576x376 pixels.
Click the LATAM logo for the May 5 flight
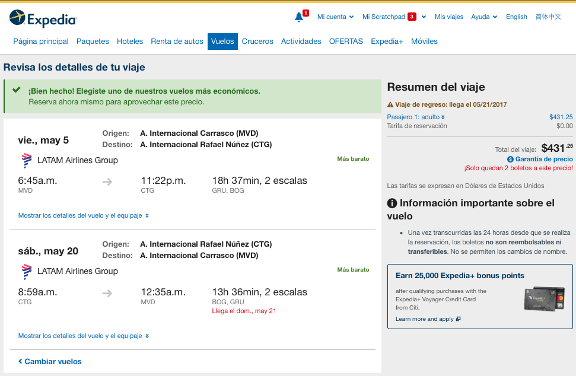click(x=27, y=161)
